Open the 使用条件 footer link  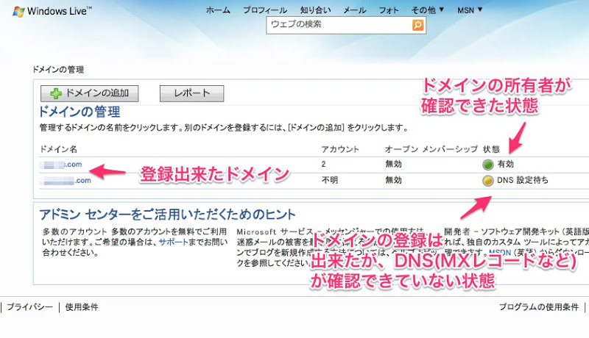82,307
